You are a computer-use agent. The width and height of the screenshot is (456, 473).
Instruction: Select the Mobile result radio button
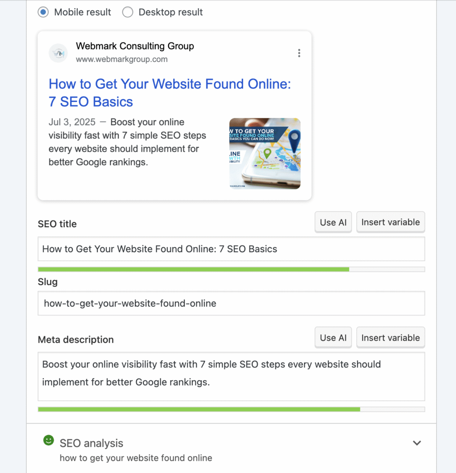[43, 12]
